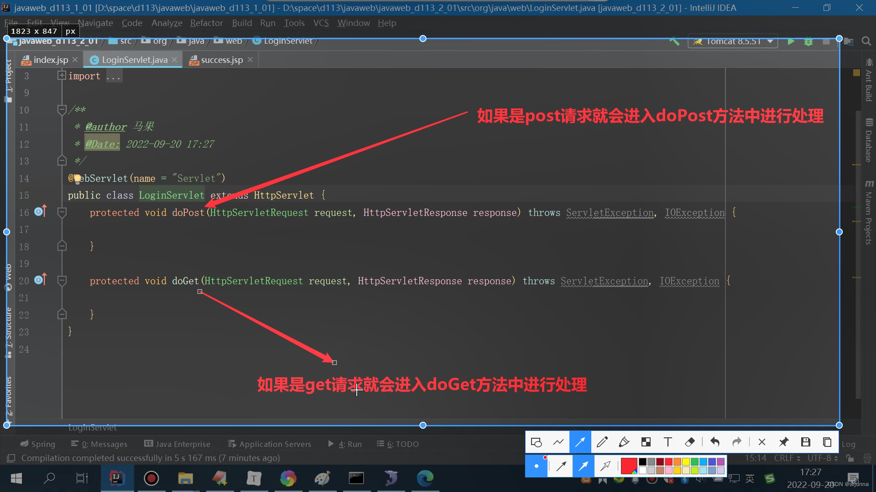The image size is (876, 492).
Task: Open the Messages tool window button
Action: (x=99, y=444)
